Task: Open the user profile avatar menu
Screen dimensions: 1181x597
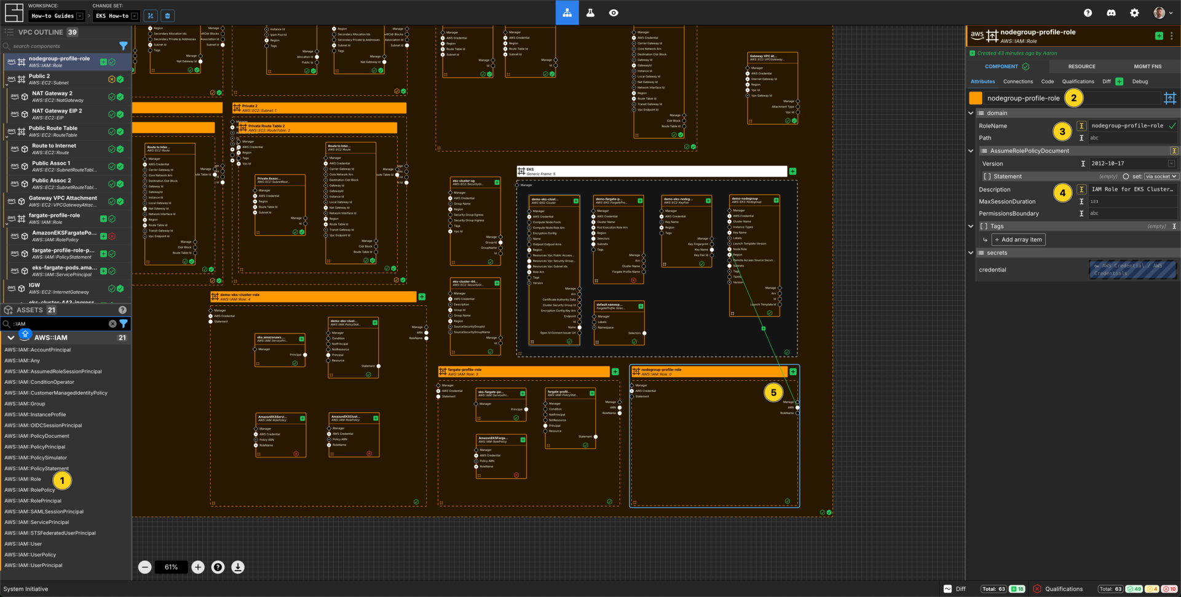Action: (1161, 12)
